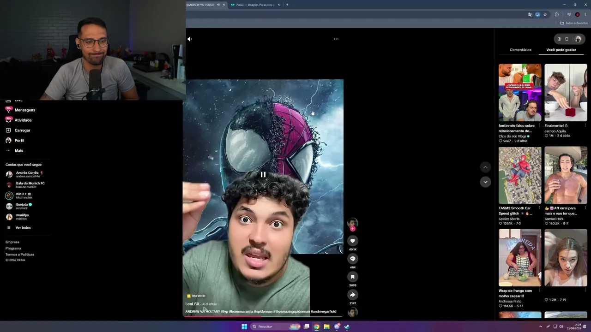This screenshot has width=591, height=332.
Task: Open the mariifps followed account
Action: (x=18, y=217)
